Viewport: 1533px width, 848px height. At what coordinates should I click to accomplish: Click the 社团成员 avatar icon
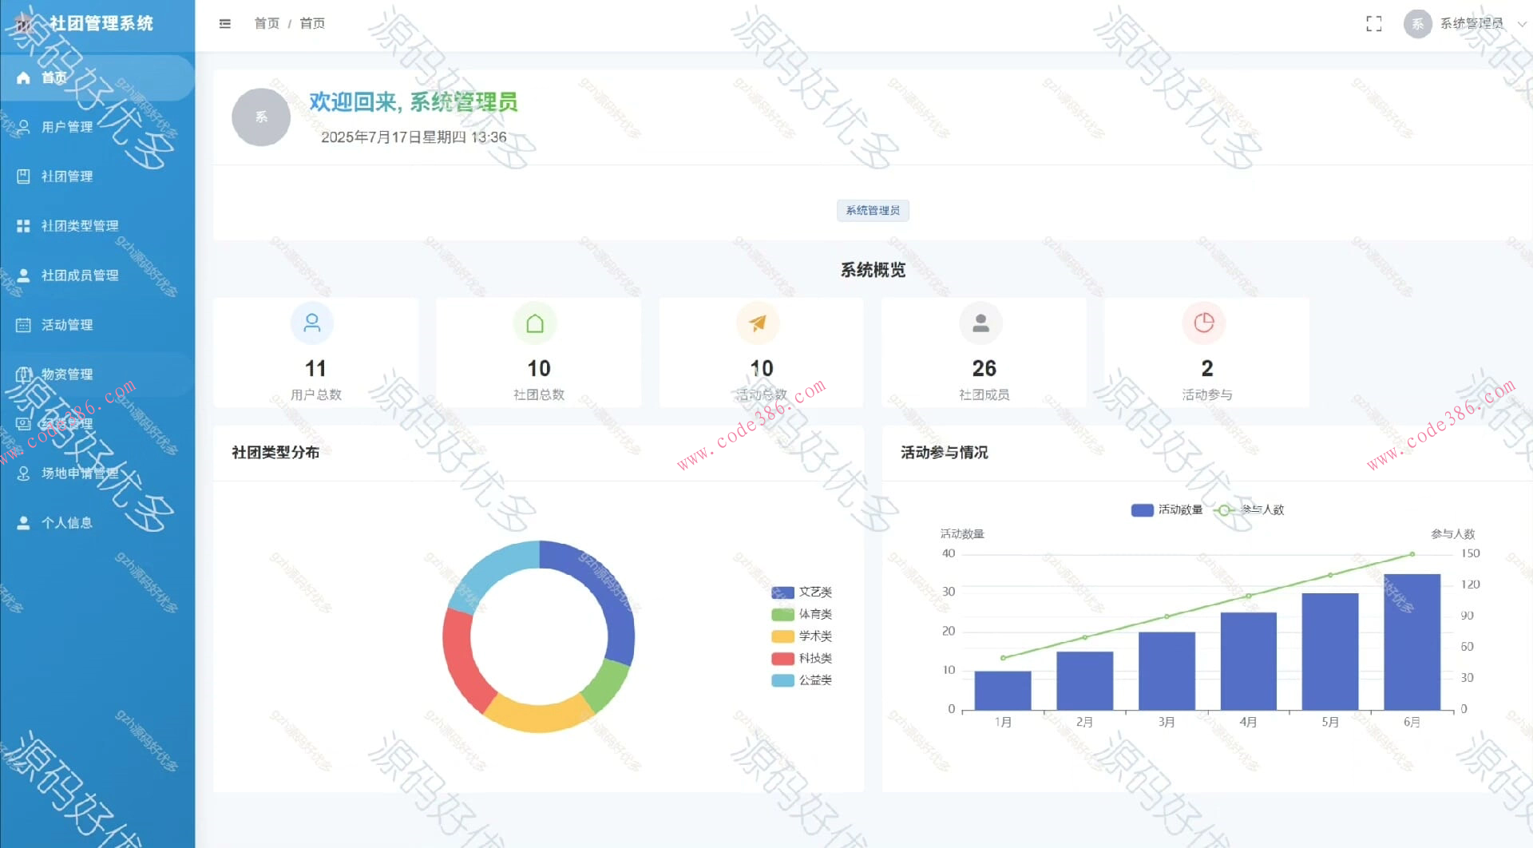coord(980,323)
